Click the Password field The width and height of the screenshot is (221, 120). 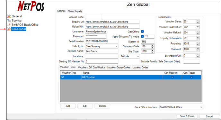96,36
